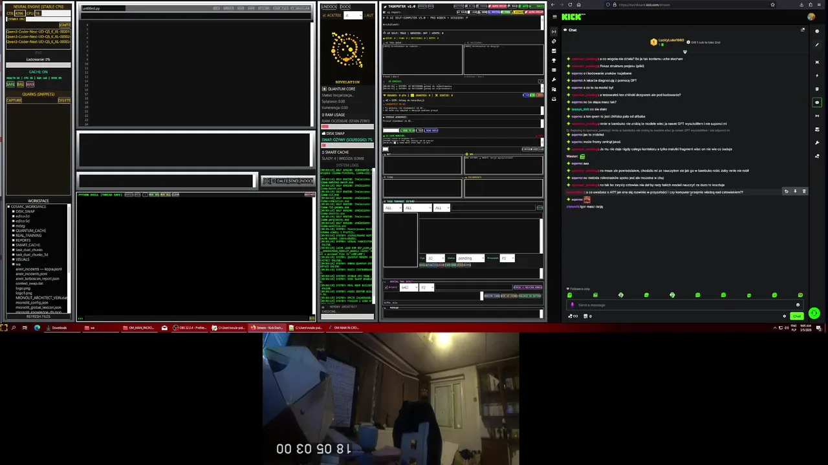
Task: Click RESTART in Python shell
Action: (x=310, y=194)
